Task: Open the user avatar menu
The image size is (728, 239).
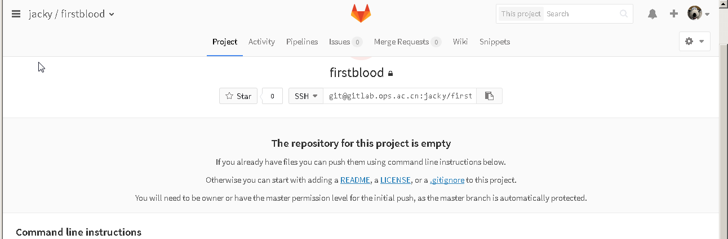Action: pyautogui.click(x=699, y=13)
